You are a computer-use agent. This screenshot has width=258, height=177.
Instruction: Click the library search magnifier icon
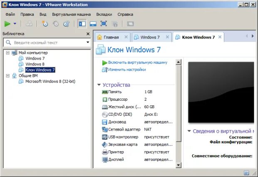(x=8, y=42)
